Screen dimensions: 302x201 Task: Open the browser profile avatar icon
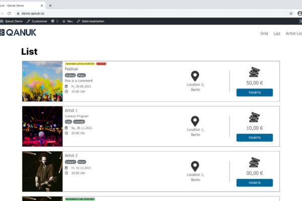click(299, 13)
